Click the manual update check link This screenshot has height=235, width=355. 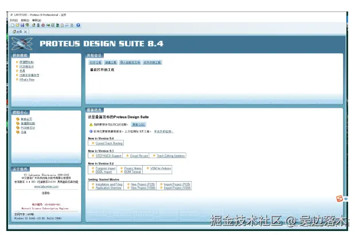163,131
